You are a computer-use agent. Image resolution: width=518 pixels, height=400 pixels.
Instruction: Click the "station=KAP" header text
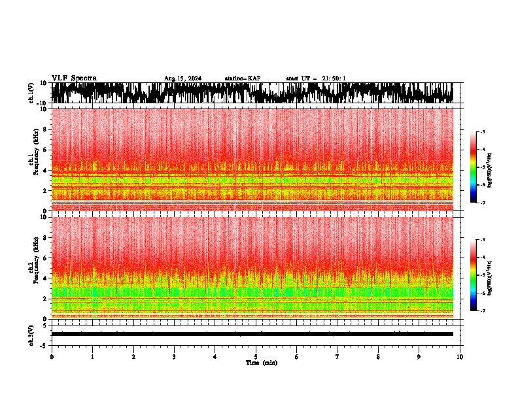pos(243,78)
